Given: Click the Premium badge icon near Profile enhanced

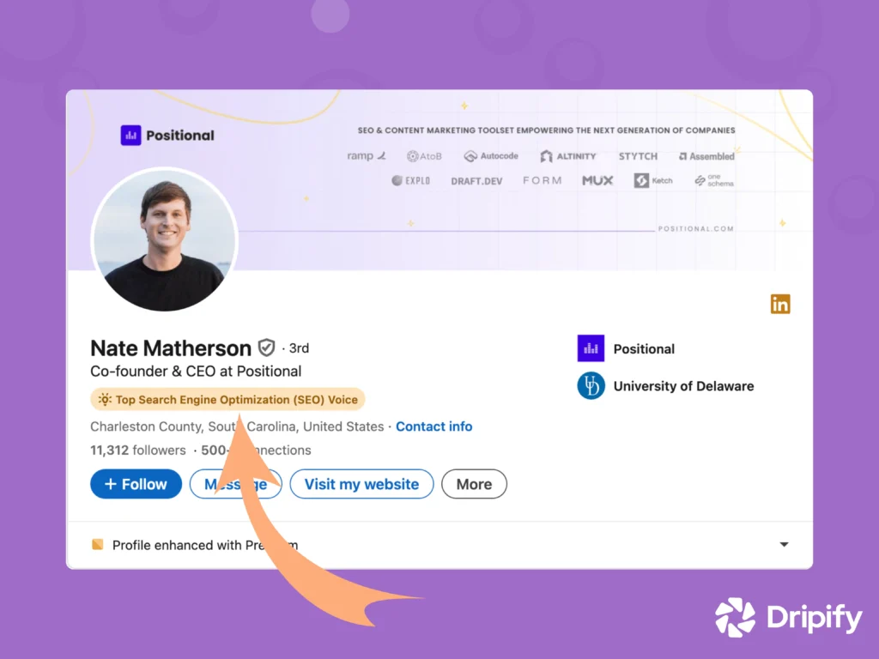Looking at the screenshot, I should [96, 544].
